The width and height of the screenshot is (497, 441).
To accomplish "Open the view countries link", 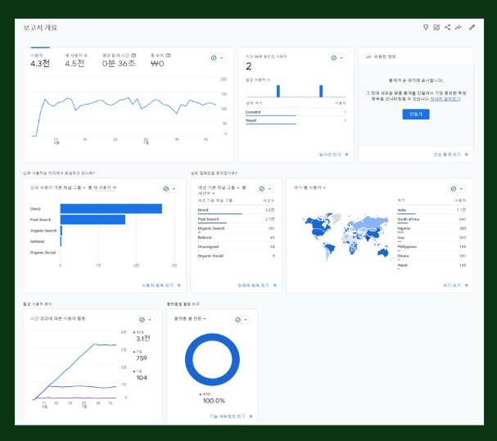I will tap(455, 285).
